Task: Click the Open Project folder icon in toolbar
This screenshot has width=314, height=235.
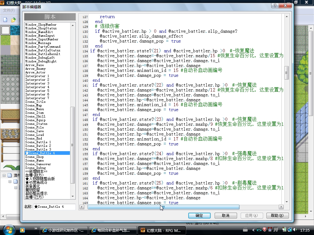Action: click(x=13, y=20)
